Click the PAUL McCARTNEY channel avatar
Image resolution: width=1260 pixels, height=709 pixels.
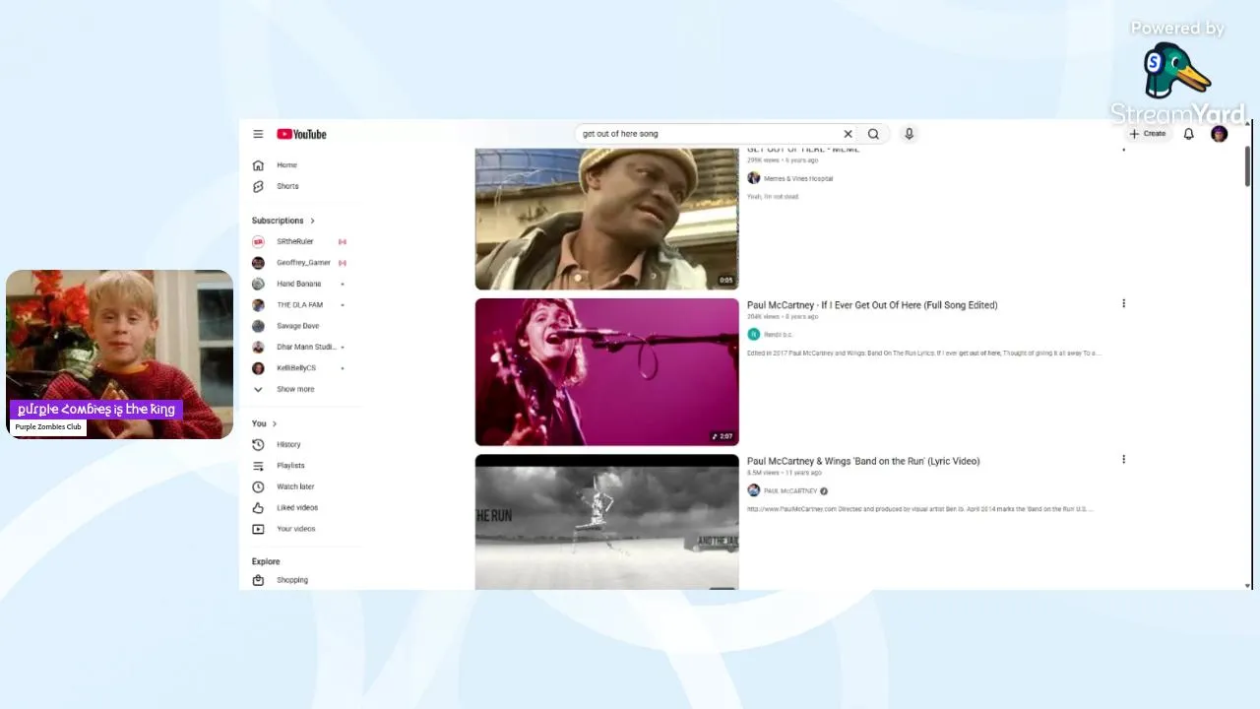[x=753, y=490]
